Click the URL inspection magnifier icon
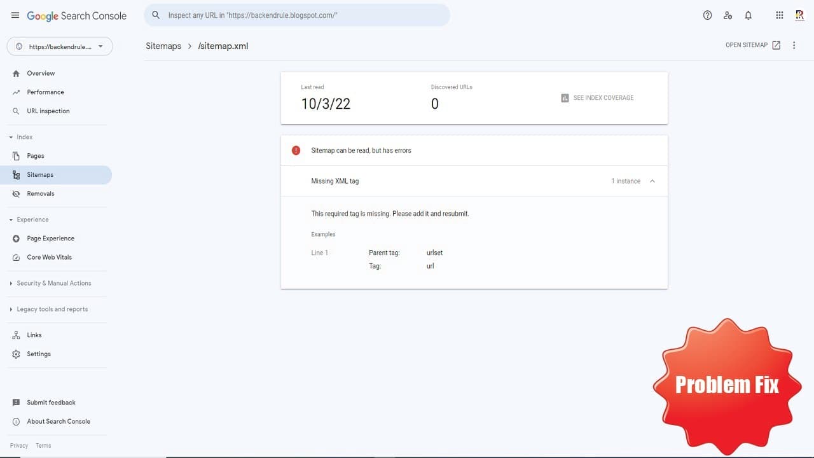This screenshot has height=458, width=814. click(17, 111)
